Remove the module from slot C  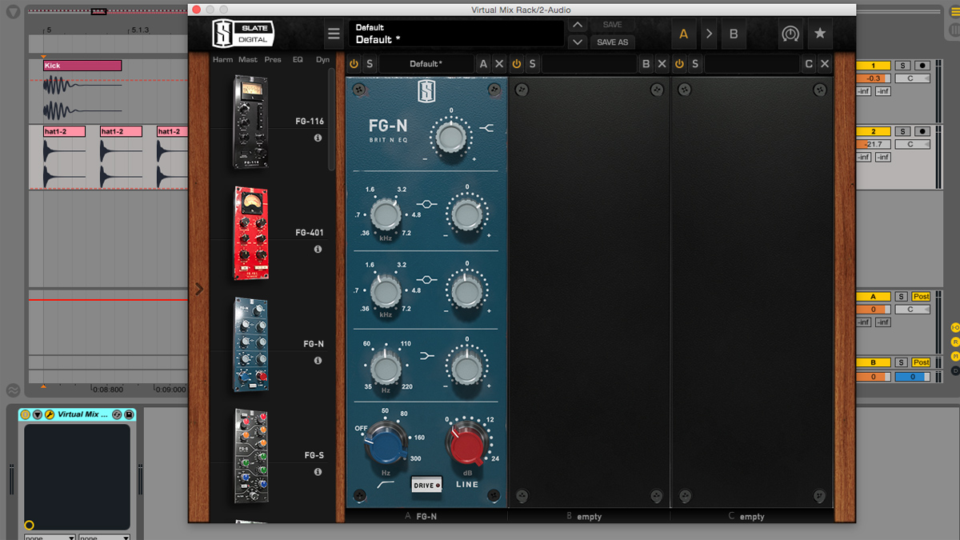click(825, 64)
